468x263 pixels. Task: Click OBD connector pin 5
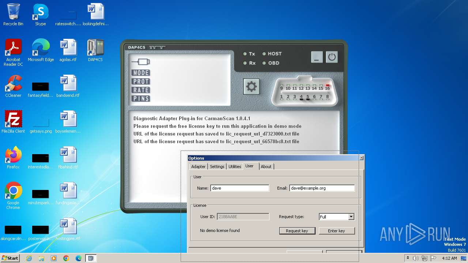(308, 97)
